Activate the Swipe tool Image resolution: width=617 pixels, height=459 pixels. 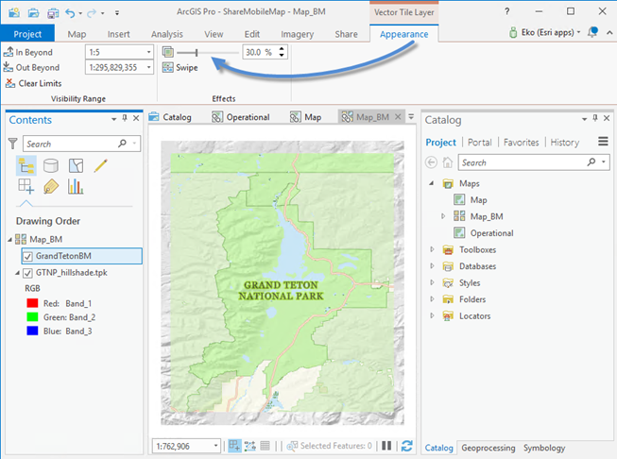coord(180,68)
